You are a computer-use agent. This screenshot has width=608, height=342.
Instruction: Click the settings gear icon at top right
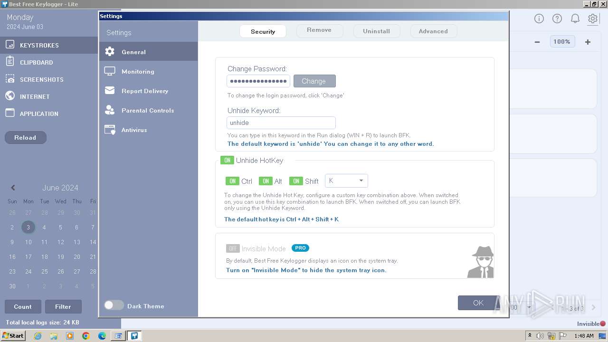pyautogui.click(x=593, y=19)
